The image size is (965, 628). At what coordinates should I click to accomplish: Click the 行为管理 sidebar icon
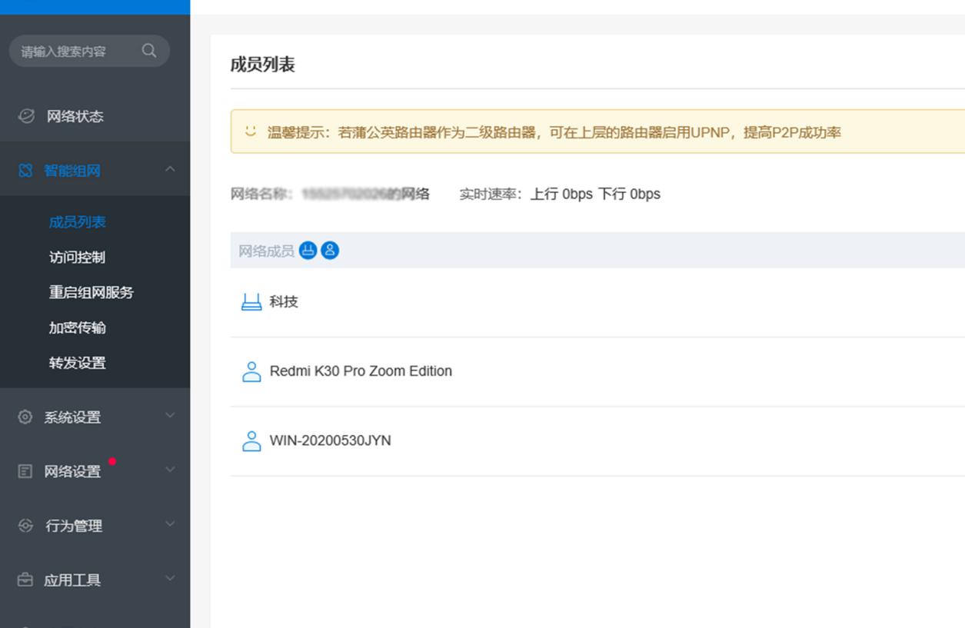pos(26,526)
